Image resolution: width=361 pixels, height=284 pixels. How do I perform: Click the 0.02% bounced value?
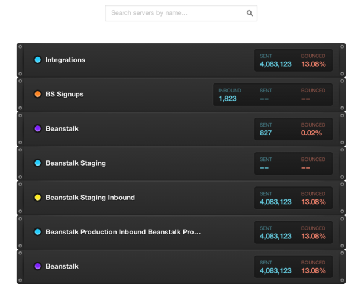pyautogui.click(x=311, y=133)
